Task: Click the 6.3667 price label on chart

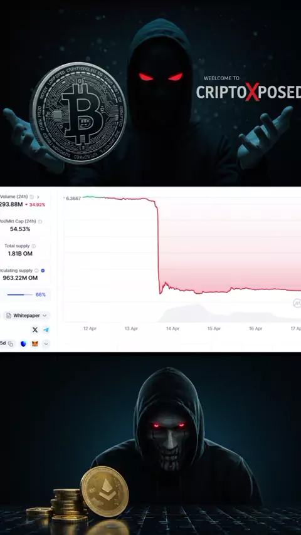Action: pos(73,198)
